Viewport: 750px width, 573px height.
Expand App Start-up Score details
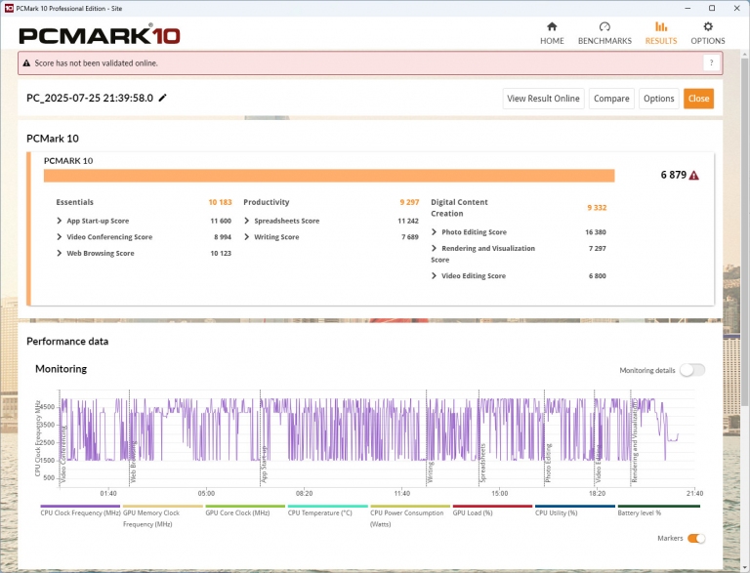pyautogui.click(x=60, y=221)
